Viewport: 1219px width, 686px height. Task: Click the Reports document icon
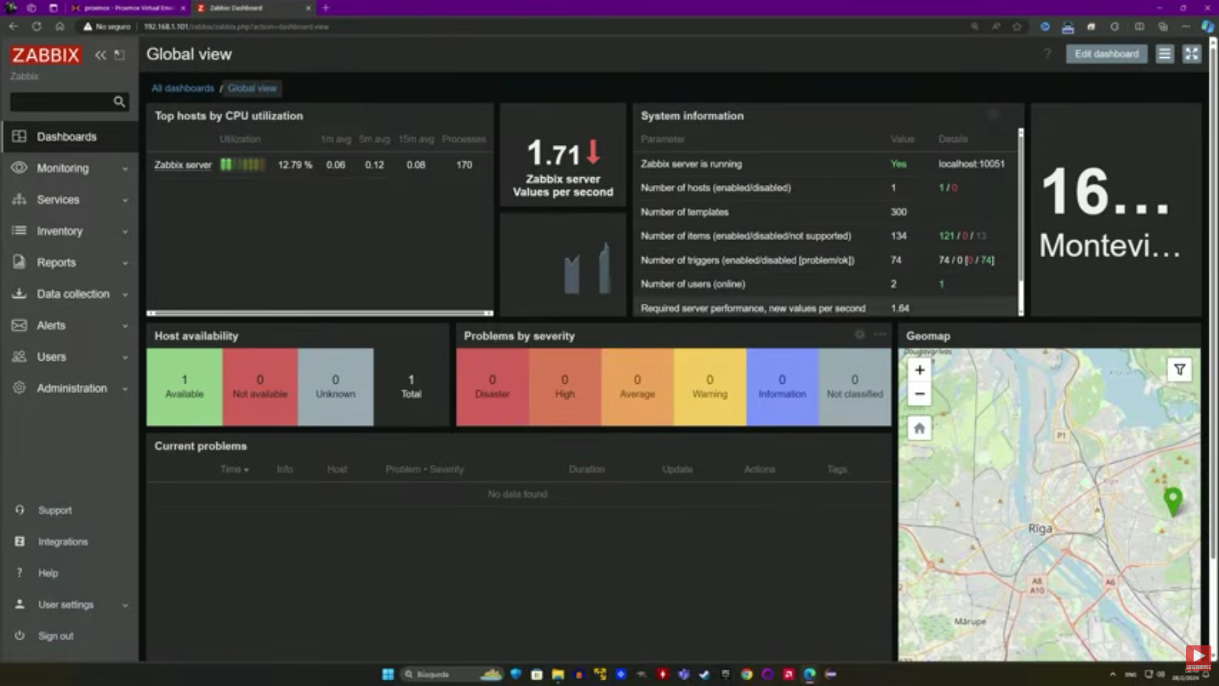pos(19,262)
